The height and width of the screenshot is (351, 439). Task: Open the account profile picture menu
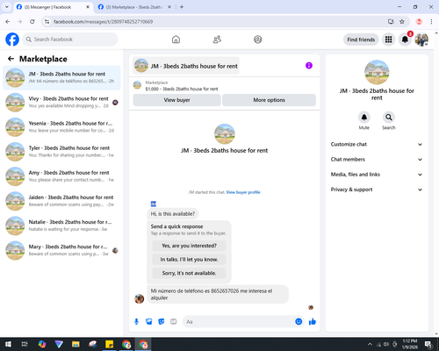(x=421, y=39)
